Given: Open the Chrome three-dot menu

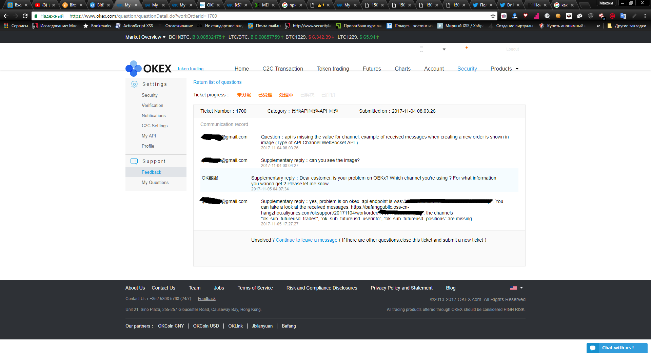Looking at the screenshot, I should click(645, 16).
